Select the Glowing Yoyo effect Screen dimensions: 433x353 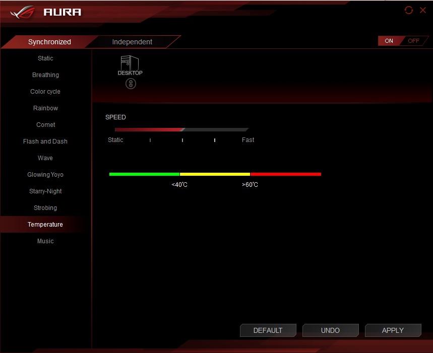coord(45,175)
